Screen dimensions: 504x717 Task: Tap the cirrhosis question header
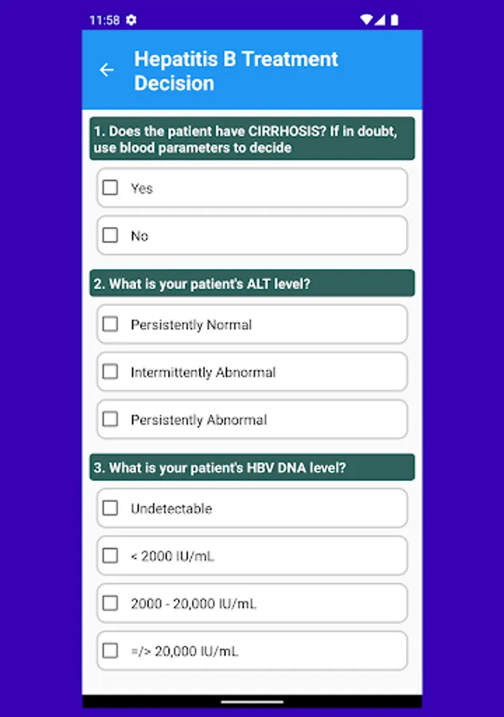pyautogui.click(x=252, y=139)
